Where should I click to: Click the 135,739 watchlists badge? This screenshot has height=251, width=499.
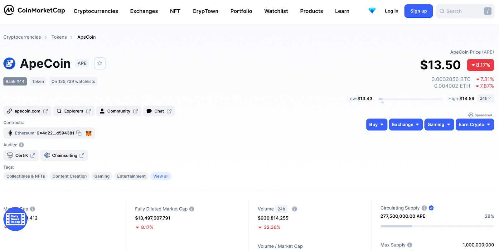73,81
